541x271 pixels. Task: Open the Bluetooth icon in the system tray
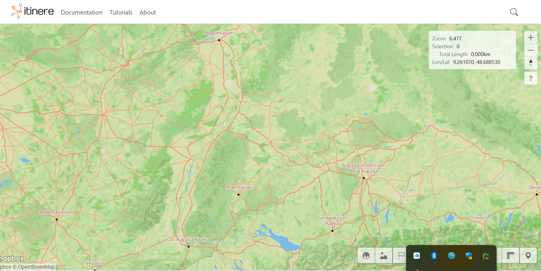(x=434, y=256)
